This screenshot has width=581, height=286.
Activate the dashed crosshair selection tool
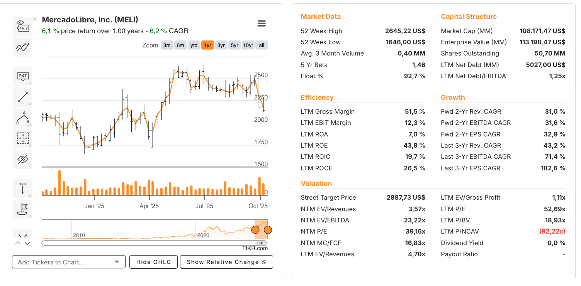coord(23,138)
